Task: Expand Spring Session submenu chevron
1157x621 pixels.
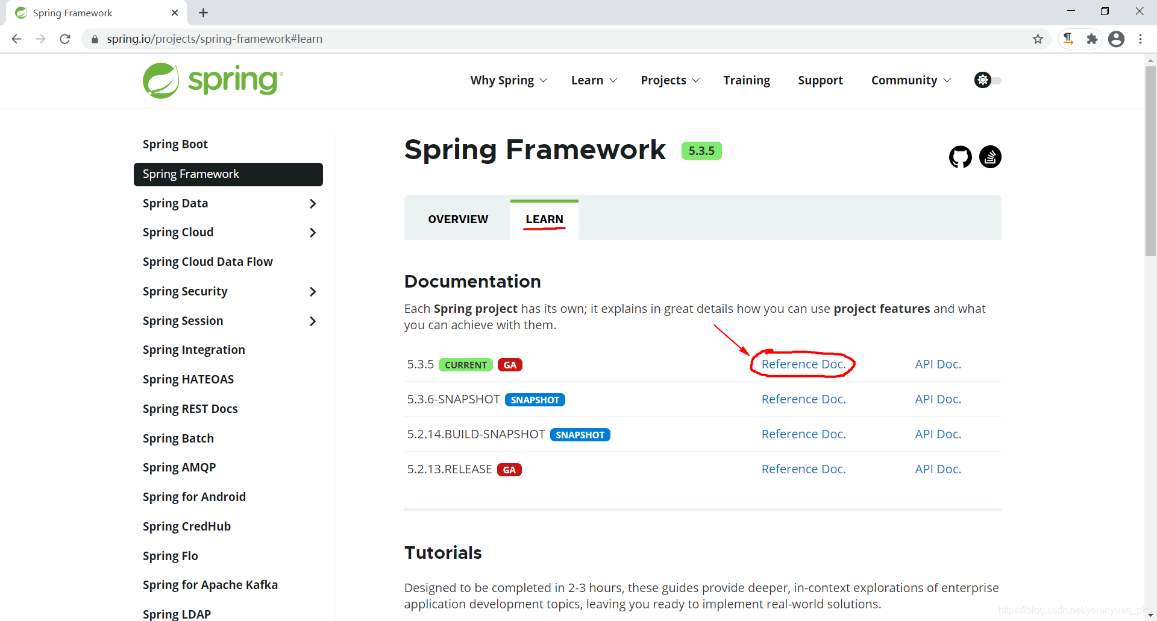Action: (312, 321)
